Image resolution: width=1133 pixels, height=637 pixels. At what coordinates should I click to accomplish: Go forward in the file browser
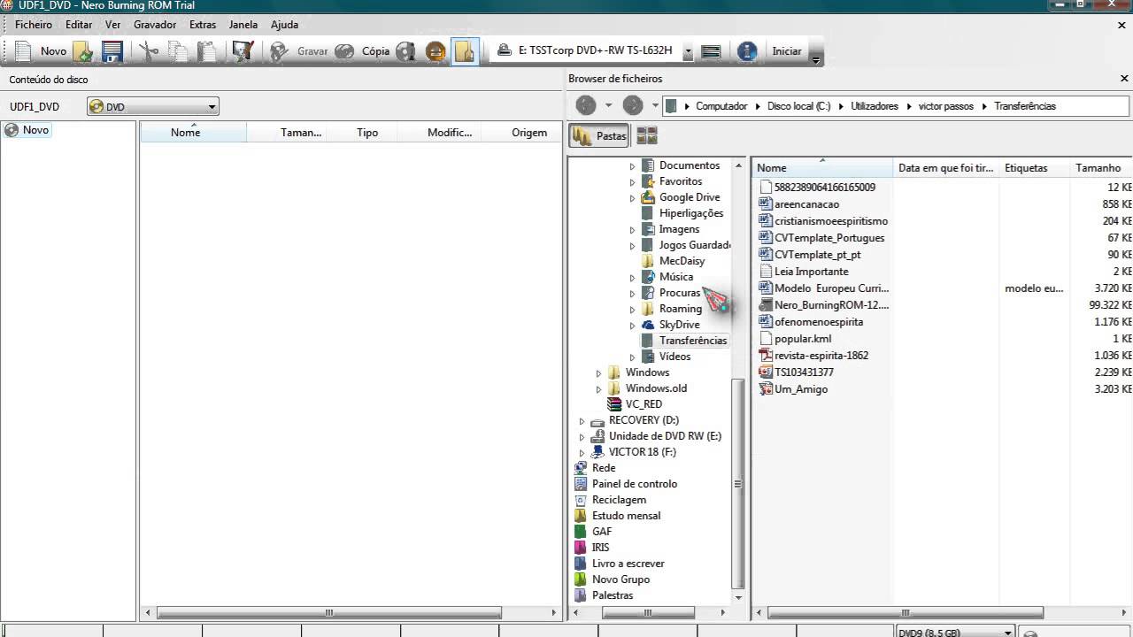[633, 106]
